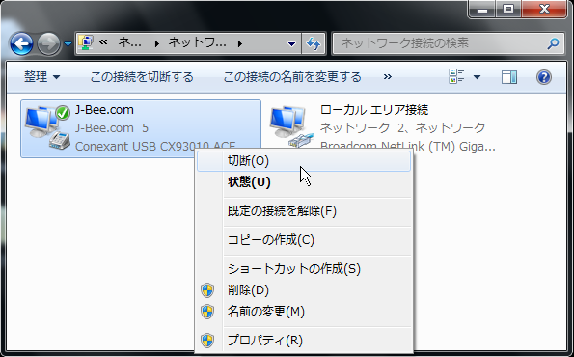Click the Conexant USB CX93010 ACF text

[155, 146]
